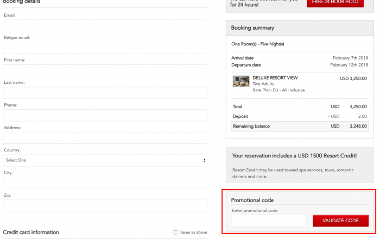Click the First name text box
Screen dimensions: 380x239
coord(105,70)
